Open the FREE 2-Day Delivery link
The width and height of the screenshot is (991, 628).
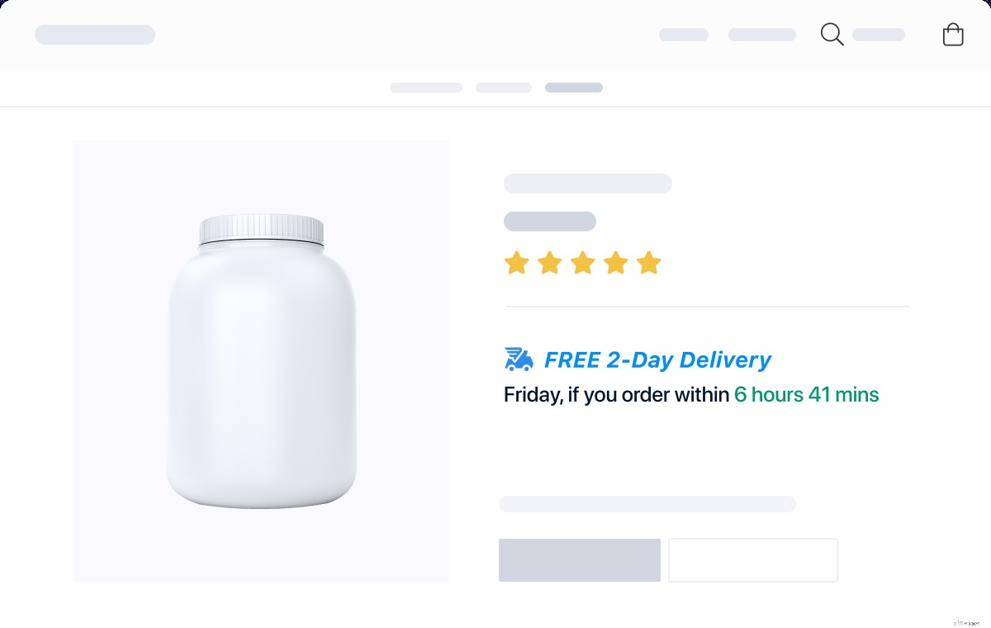pyautogui.click(x=657, y=359)
